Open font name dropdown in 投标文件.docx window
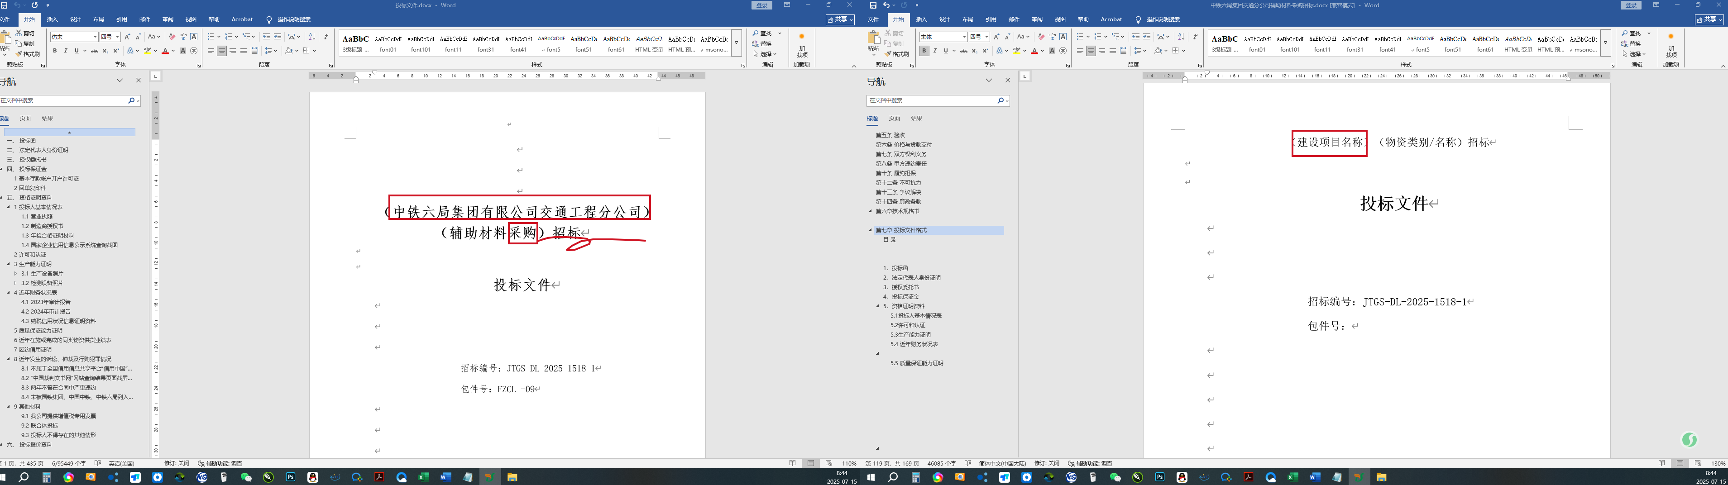Image resolution: width=1728 pixels, height=485 pixels. (x=95, y=37)
